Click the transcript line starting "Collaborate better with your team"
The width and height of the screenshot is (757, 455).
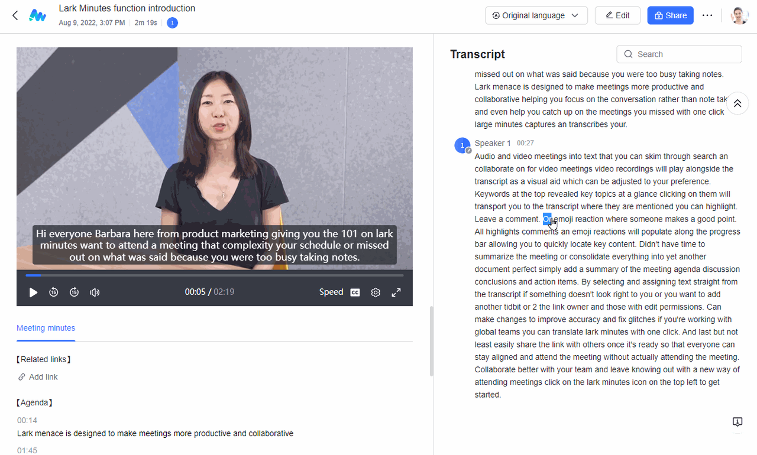[x=607, y=370]
